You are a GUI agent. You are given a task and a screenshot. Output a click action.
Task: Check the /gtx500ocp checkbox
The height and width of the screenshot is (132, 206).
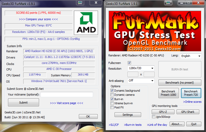[154, 117]
